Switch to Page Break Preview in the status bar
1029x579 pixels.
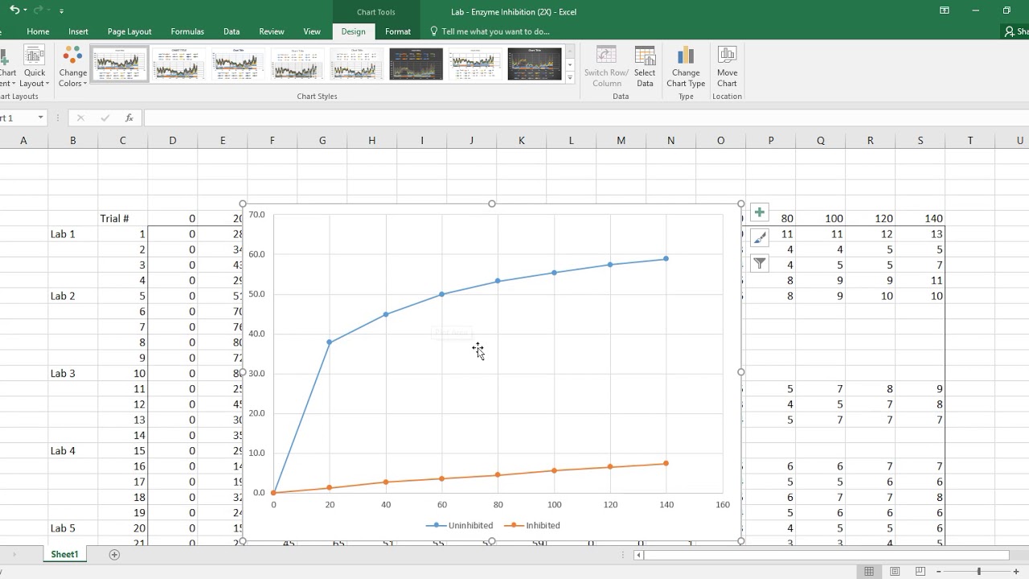920,571
